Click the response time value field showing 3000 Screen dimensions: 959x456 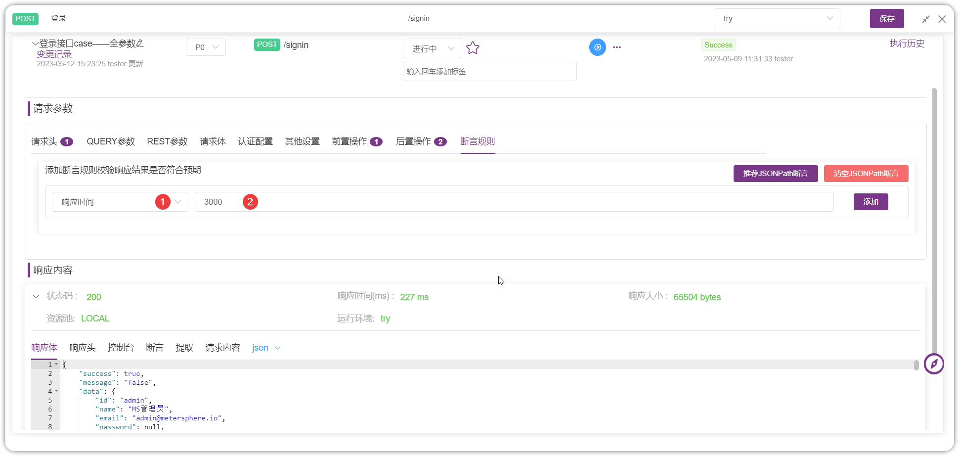(514, 202)
